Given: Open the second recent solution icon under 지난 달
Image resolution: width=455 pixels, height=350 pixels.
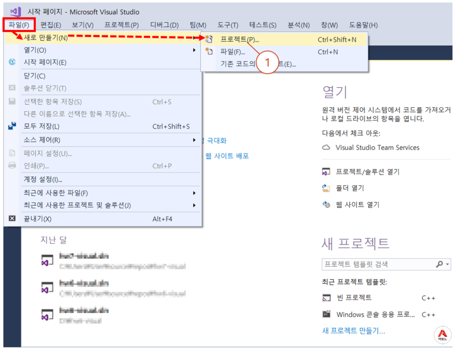Looking at the screenshot, I should 47,287.
